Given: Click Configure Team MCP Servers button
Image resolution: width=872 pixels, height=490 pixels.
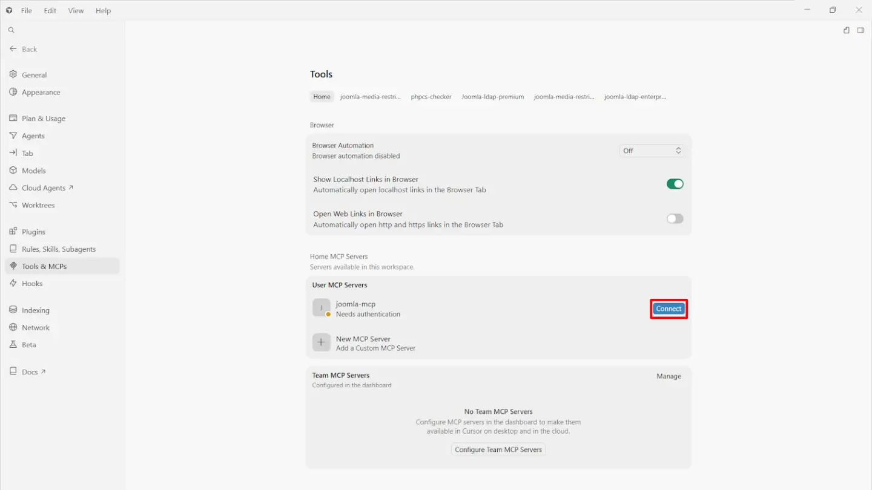Looking at the screenshot, I should [498, 449].
